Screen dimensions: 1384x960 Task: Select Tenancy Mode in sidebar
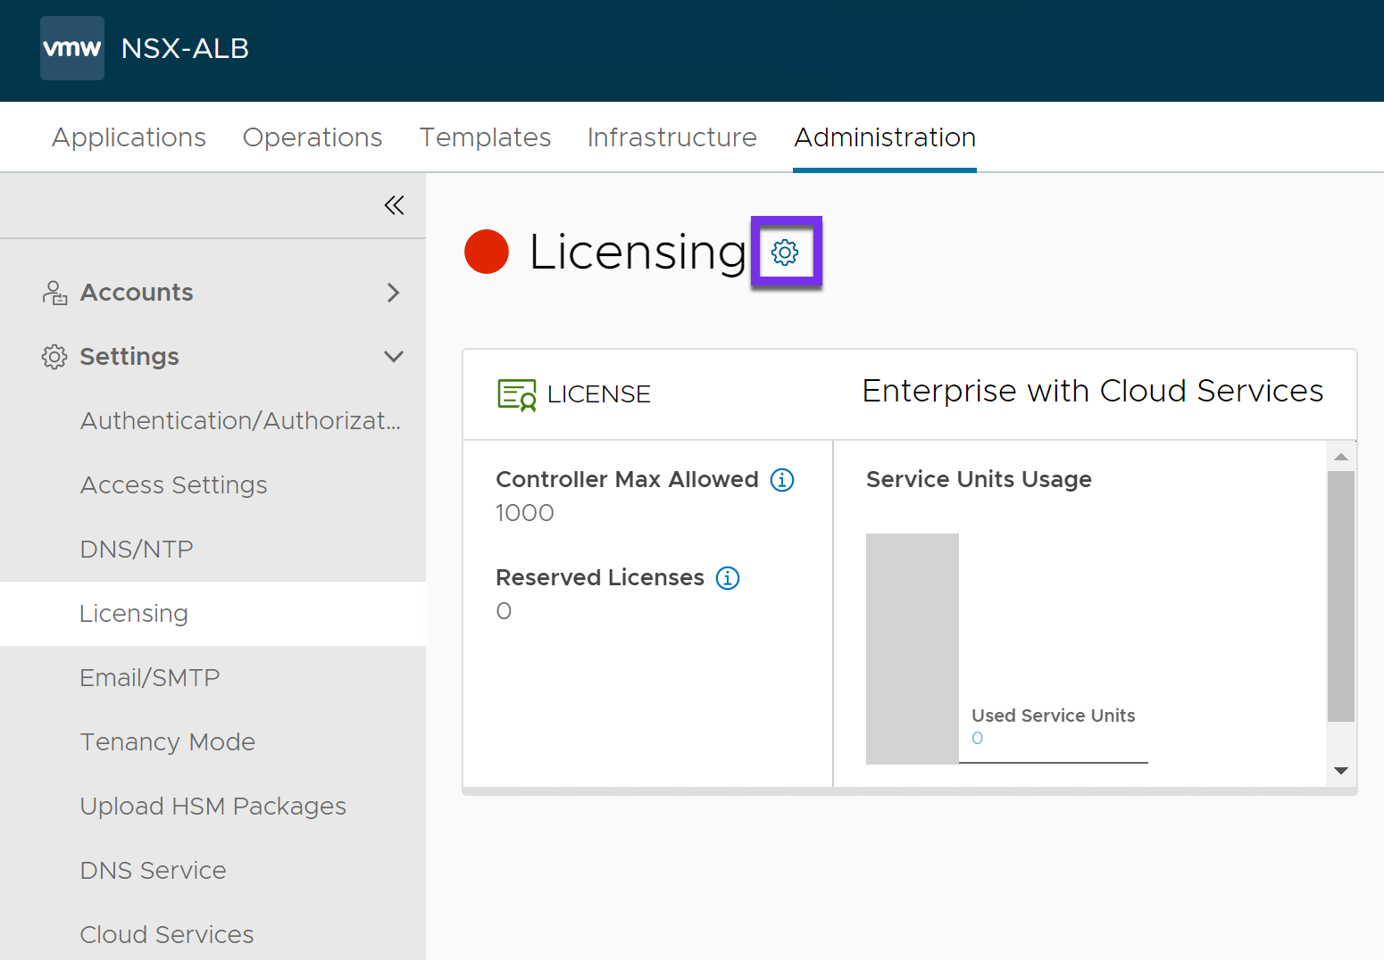coord(168,742)
